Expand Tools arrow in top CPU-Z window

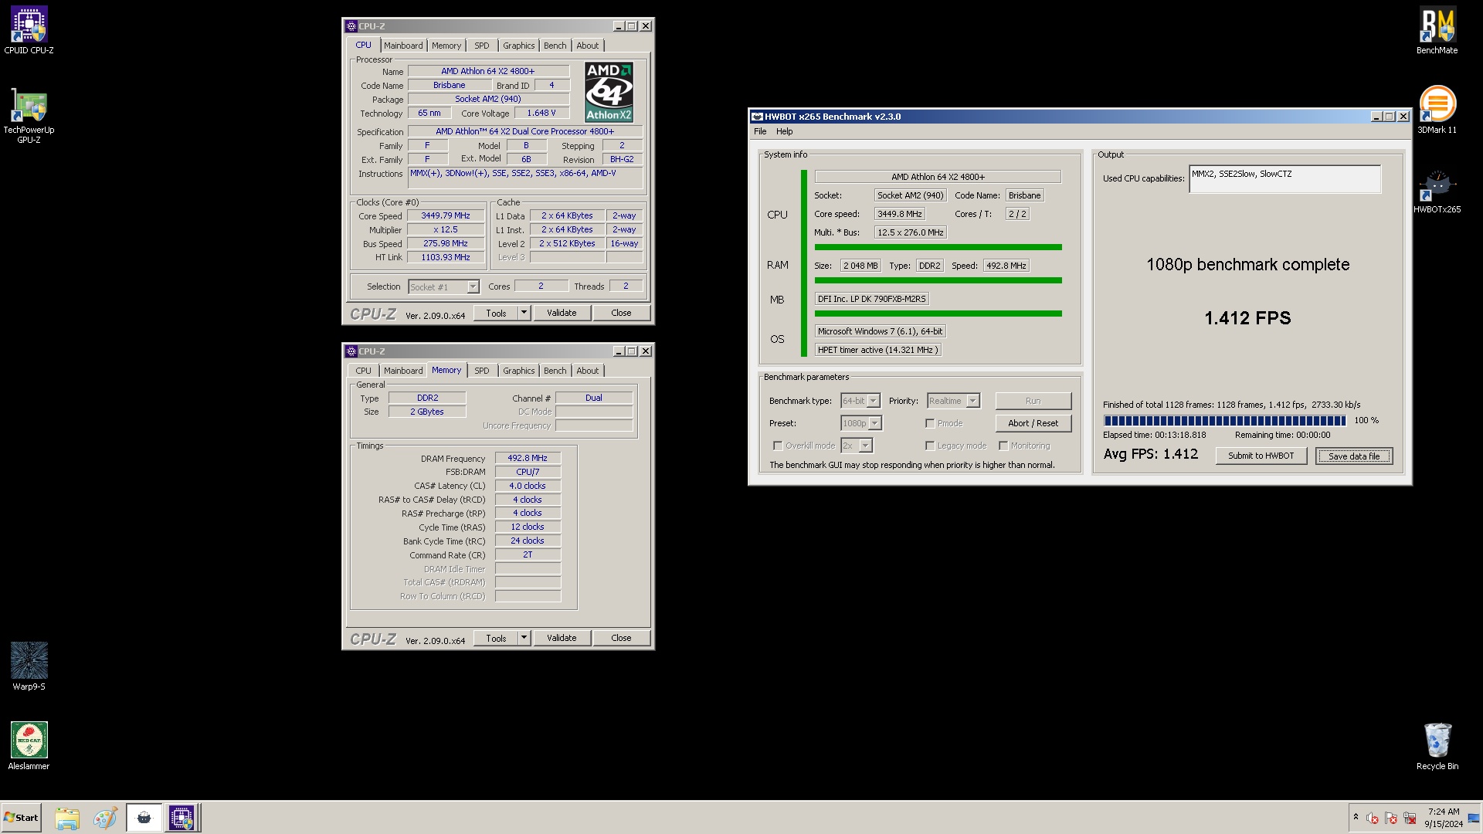click(524, 313)
